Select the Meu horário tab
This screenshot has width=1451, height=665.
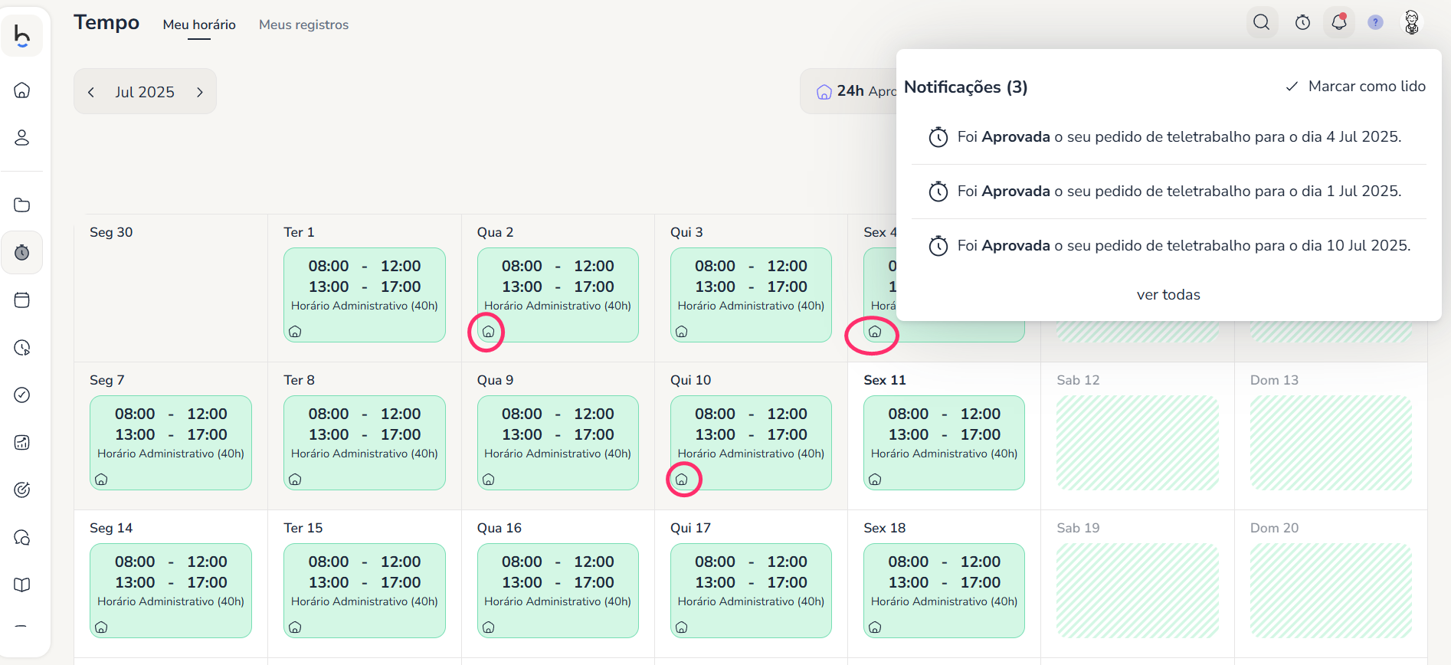coord(199,25)
